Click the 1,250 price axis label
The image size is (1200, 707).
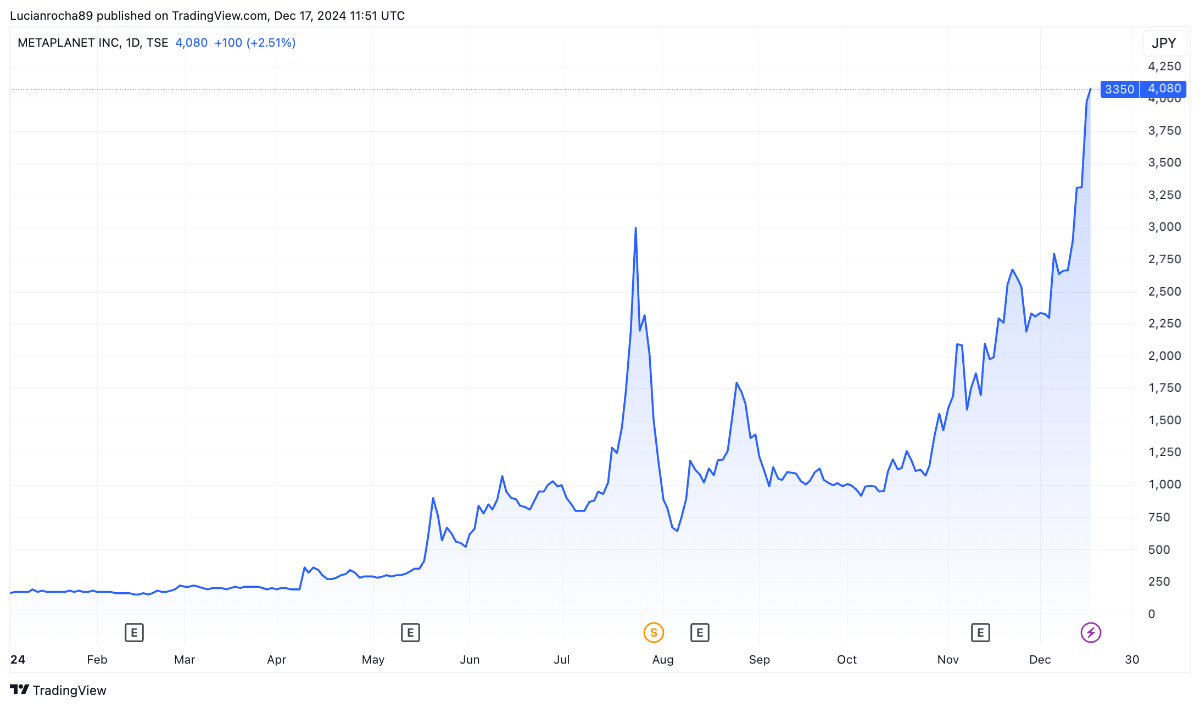pos(1164,452)
